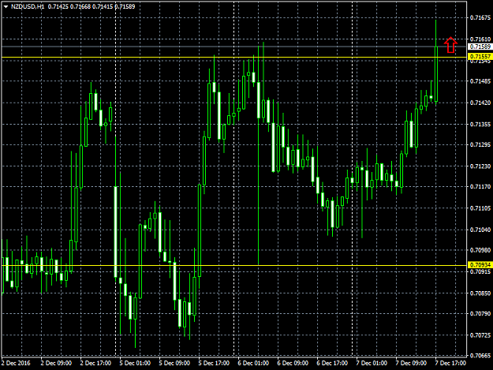
Task: Click the 2 Dec 09:00 time label
Action: (x=56, y=363)
